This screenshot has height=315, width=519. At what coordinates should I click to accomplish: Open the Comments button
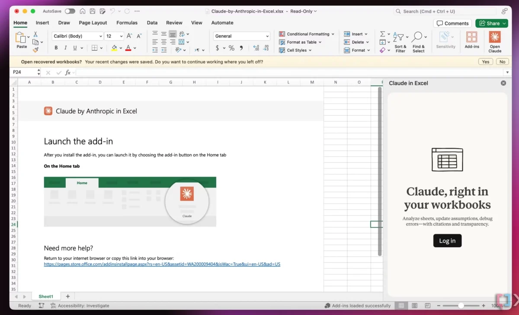click(x=452, y=23)
